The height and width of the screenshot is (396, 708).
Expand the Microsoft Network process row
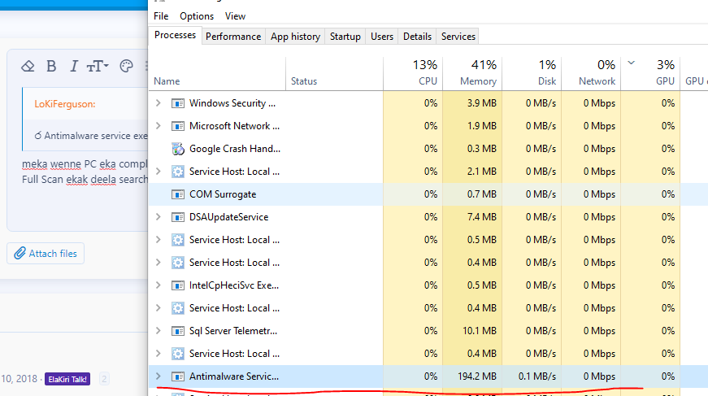pyautogui.click(x=159, y=125)
